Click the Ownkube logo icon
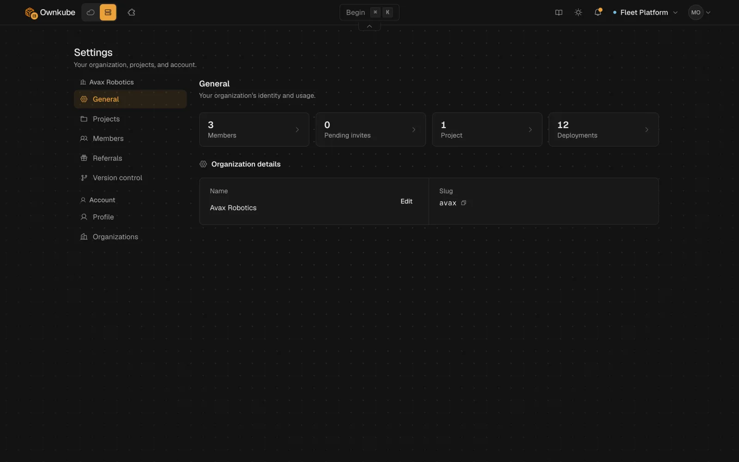This screenshot has height=462, width=739. [x=31, y=13]
